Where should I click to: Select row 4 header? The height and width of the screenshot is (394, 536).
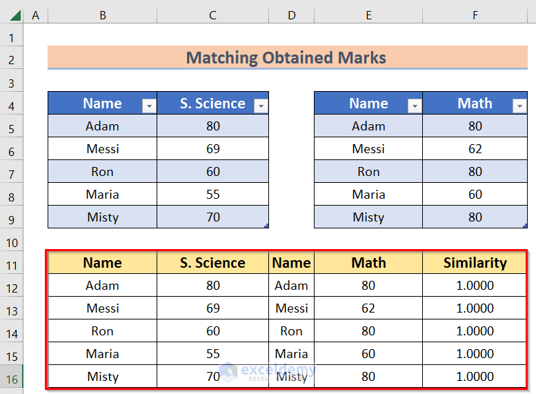pos(12,106)
